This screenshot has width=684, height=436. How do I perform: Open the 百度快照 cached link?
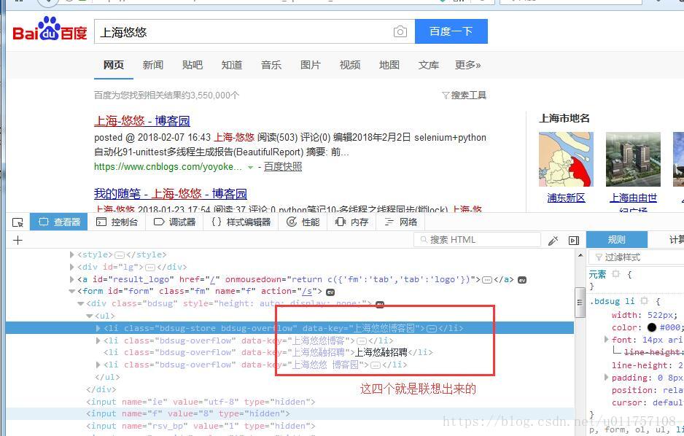tap(283, 167)
